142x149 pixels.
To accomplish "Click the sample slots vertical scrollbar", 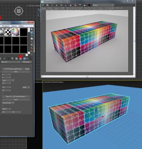I will click(29, 41).
